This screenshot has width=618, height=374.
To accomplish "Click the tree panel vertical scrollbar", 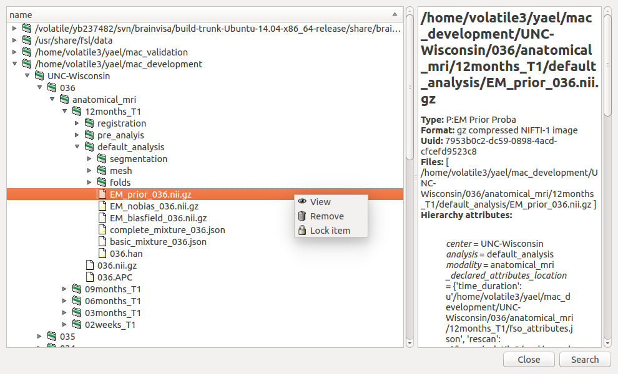I will [x=410, y=181].
